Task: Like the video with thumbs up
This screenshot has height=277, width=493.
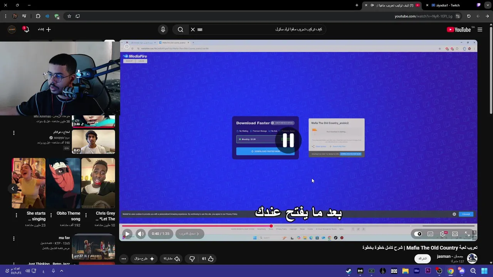Action: point(208,259)
